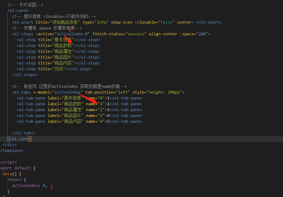
Task: Click the 'activeIndex-0' expression in el-steps
Action: tap(72, 34)
